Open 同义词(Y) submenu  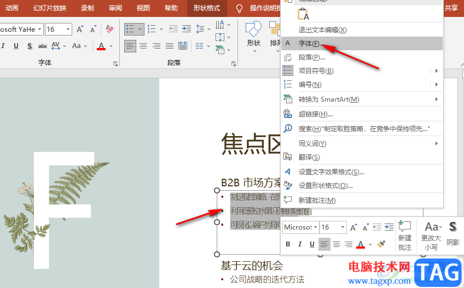(362, 144)
